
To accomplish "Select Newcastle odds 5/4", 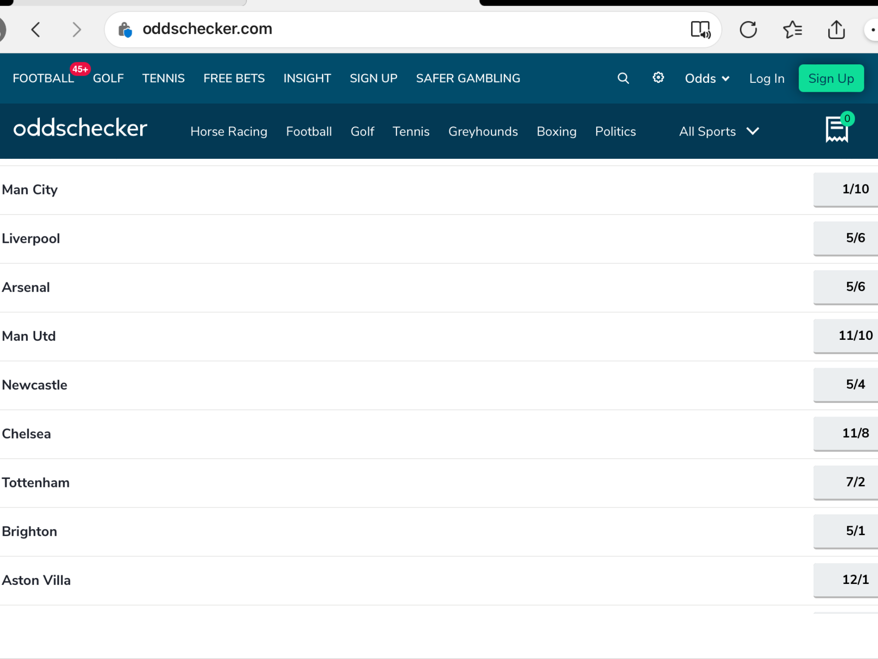I will (x=846, y=385).
